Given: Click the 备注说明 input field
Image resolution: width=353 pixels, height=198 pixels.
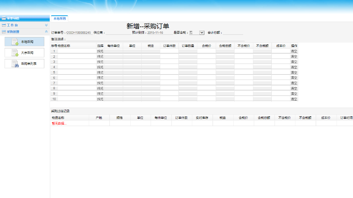Looking at the screenshot, I should pyautogui.click(x=155, y=39).
